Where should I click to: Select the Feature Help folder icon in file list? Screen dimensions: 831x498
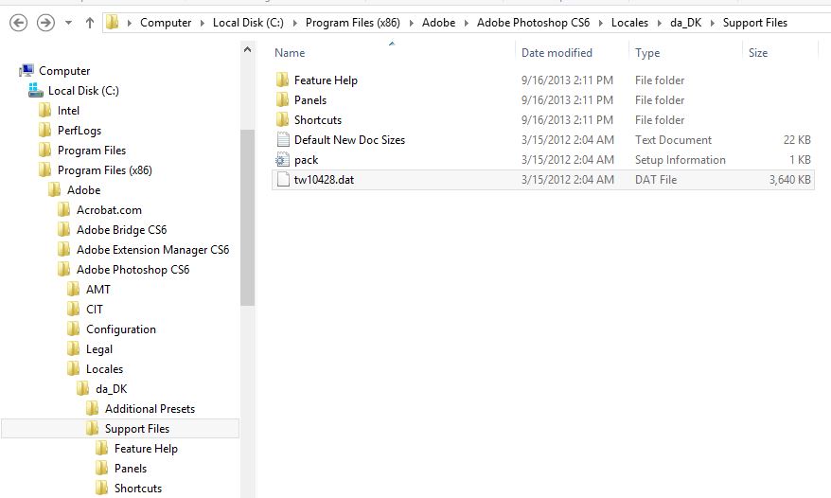tap(282, 80)
